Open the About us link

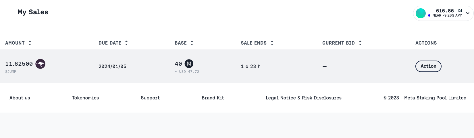pos(20,98)
